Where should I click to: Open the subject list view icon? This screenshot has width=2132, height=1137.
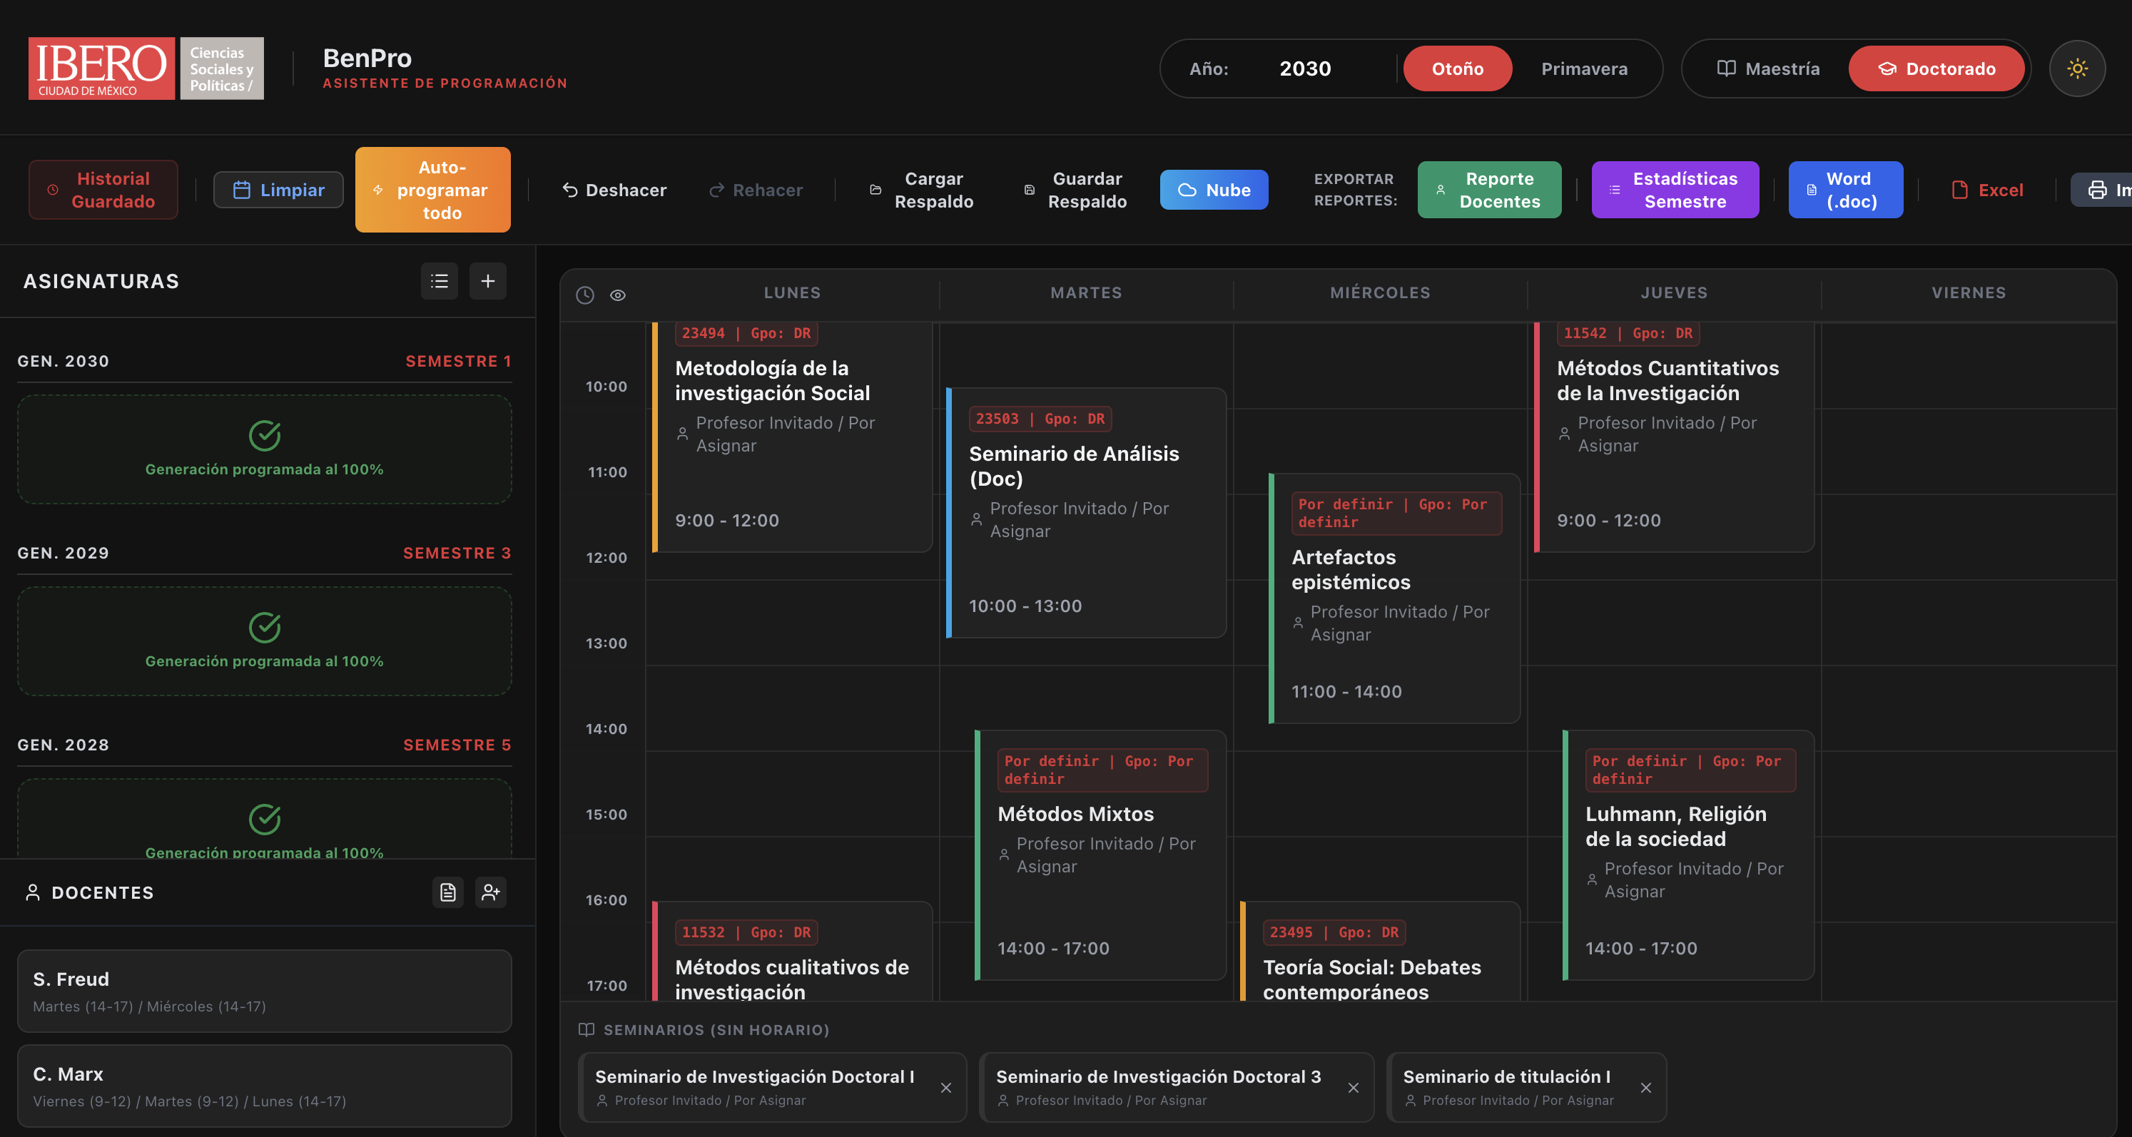(440, 281)
